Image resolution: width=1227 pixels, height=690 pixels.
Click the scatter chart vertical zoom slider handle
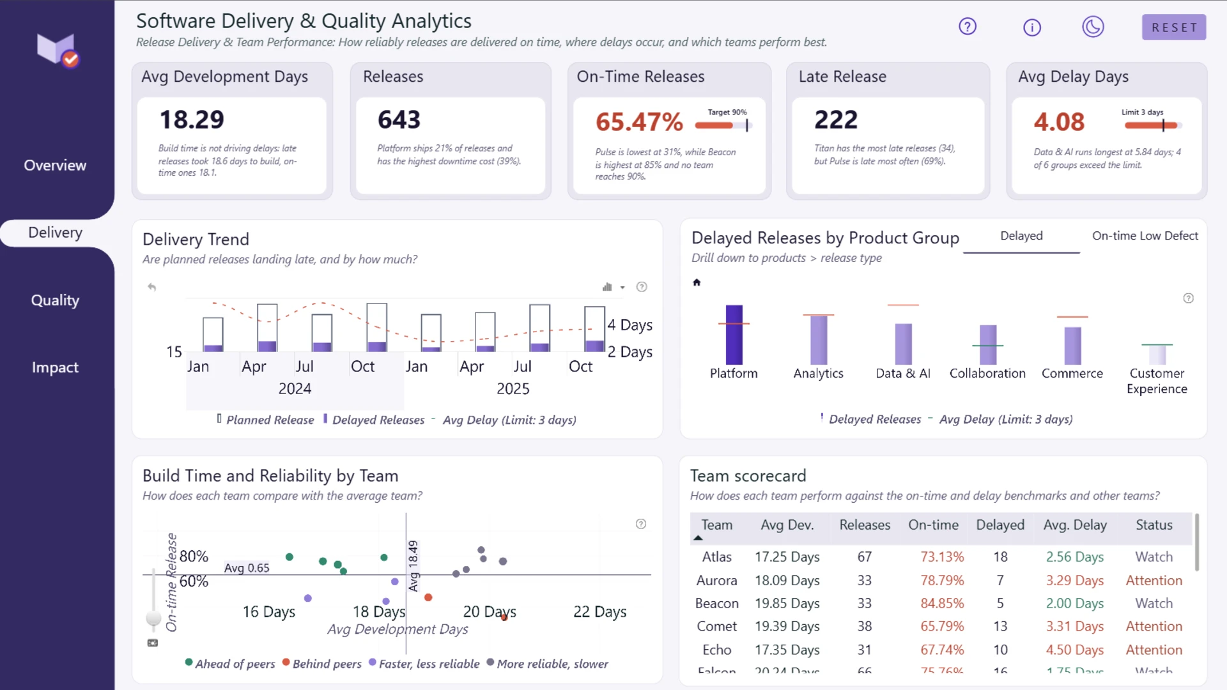(153, 618)
